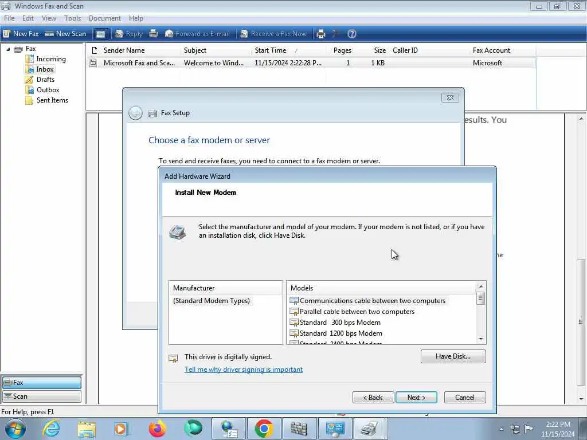Screen dimensions: 587x440
Task: Switch to the Scan view button
Action: pos(41,396)
